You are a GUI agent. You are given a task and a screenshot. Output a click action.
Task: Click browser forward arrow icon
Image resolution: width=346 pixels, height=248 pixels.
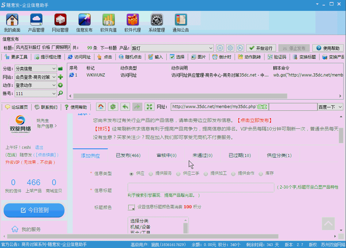click(x=137, y=107)
